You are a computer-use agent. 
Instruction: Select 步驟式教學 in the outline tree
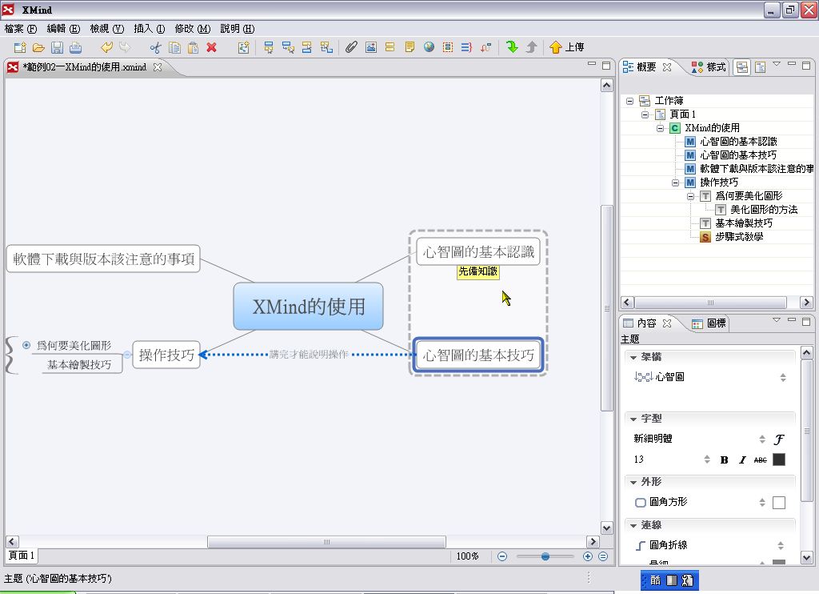[x=738, y=237]
